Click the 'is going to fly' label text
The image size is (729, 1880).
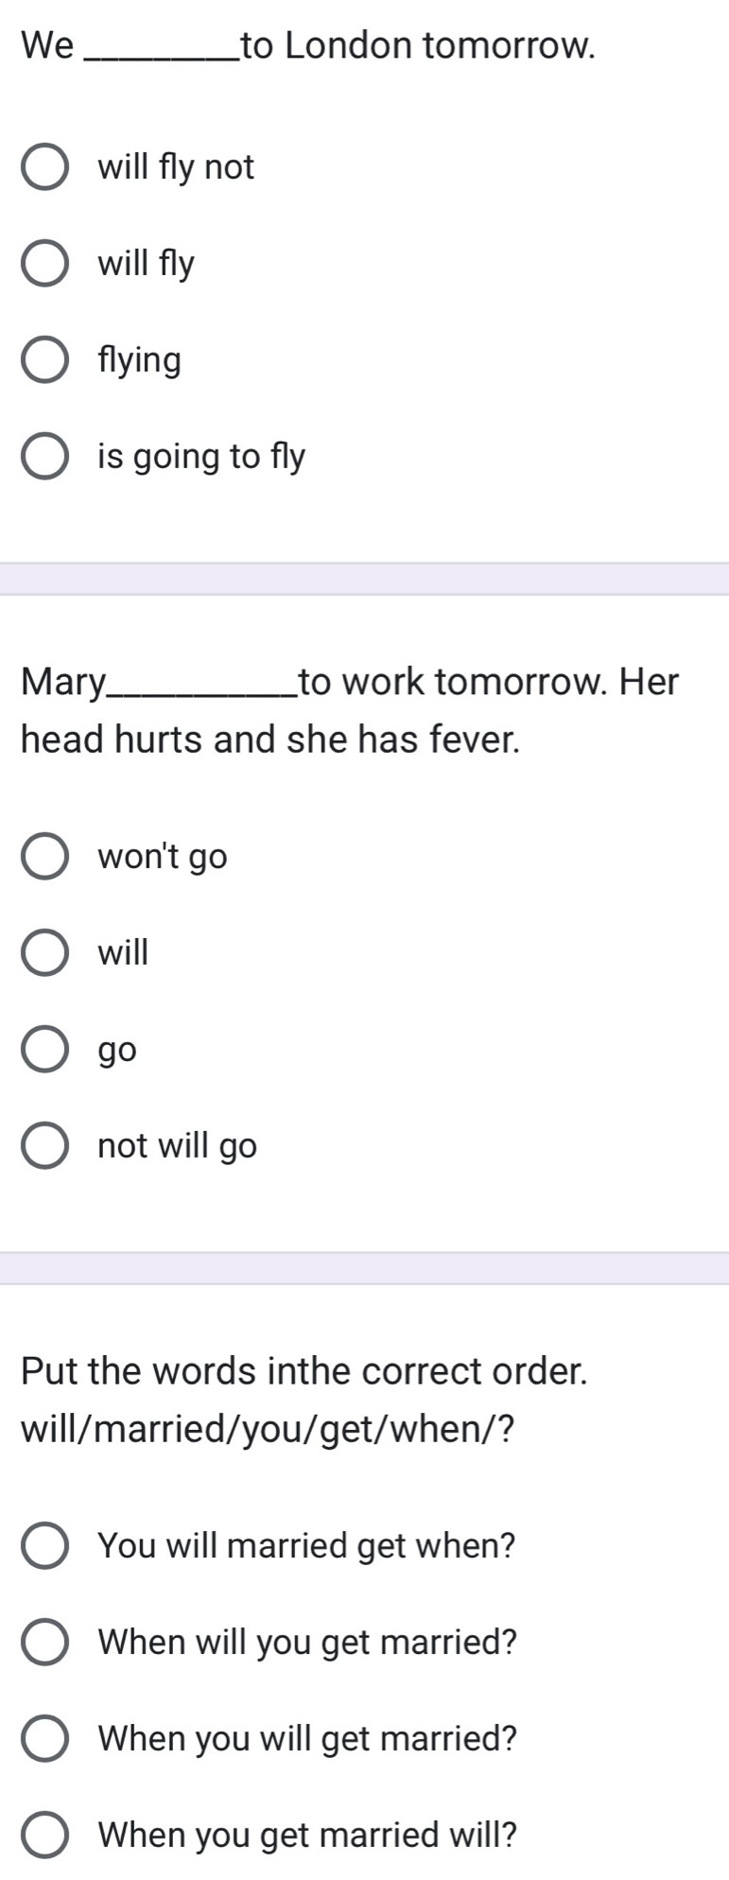coord(201,457)
